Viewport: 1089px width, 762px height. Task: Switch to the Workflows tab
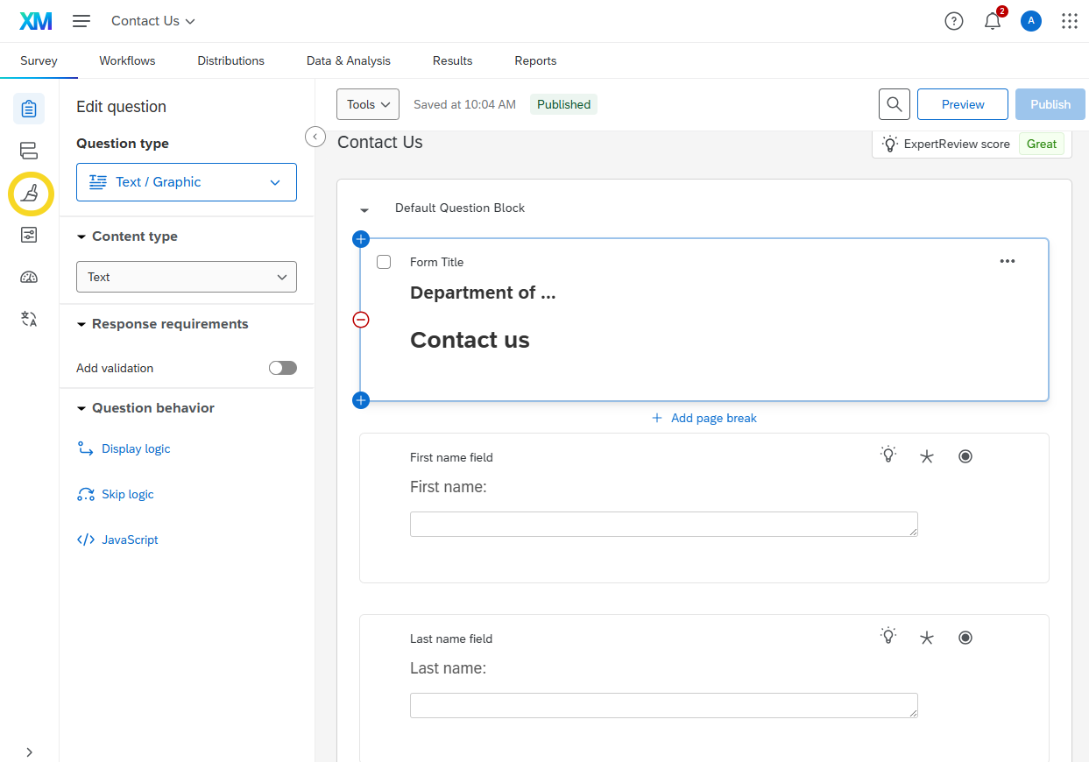[x=127, y=60]
